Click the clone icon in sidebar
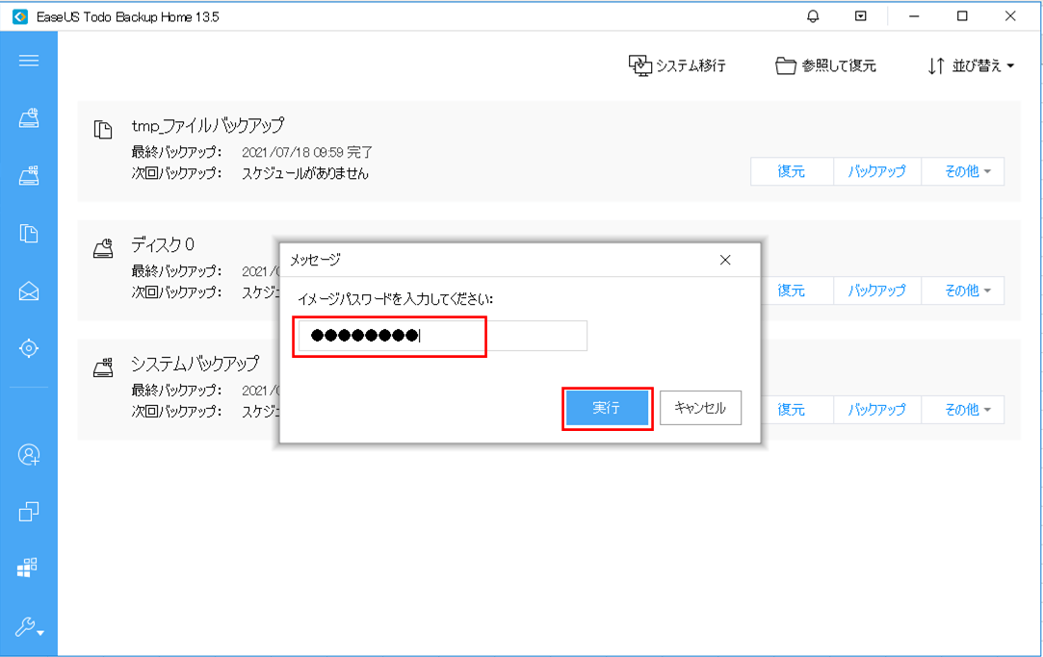The height and width of the screenshot is (657, 1043). coord(29,512)
